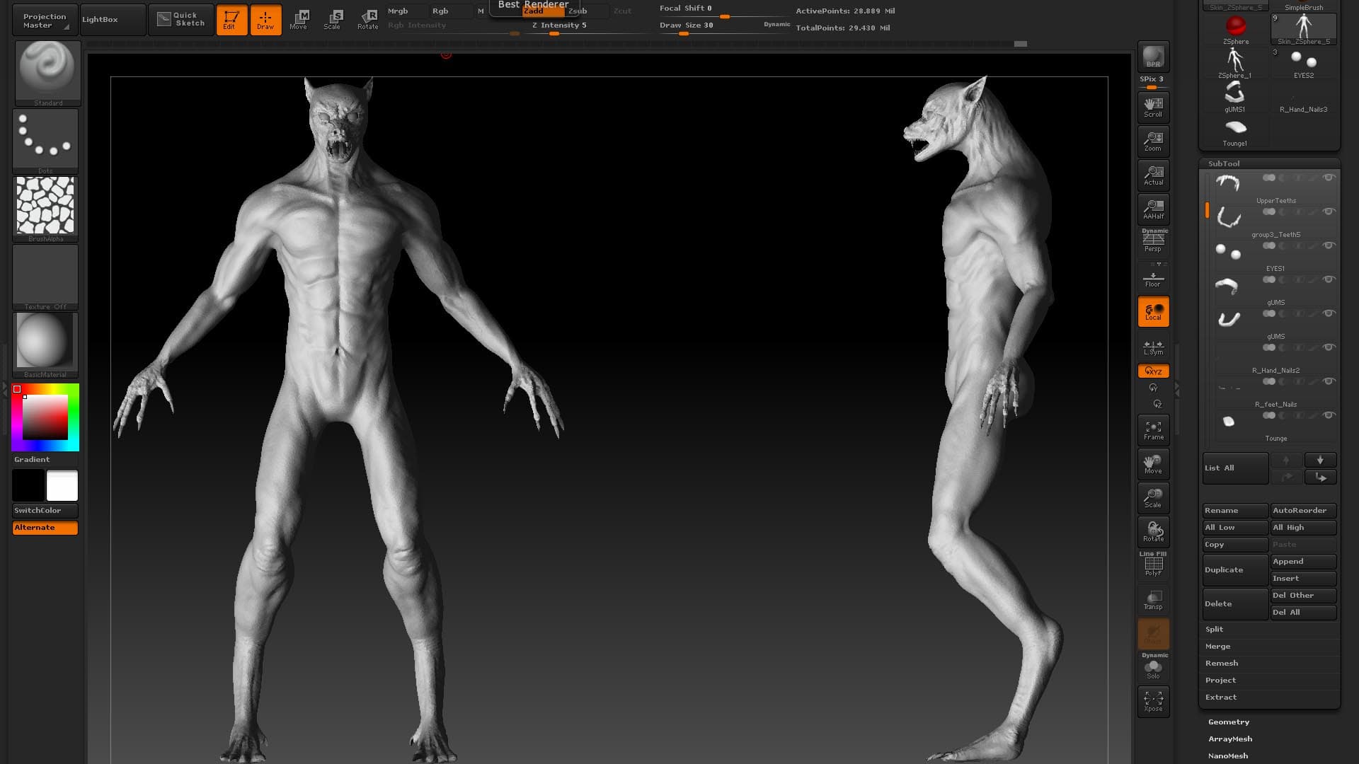
Task: Toggle visibility eye of EYES1 subtool
Action: (x=1329, y=245)
